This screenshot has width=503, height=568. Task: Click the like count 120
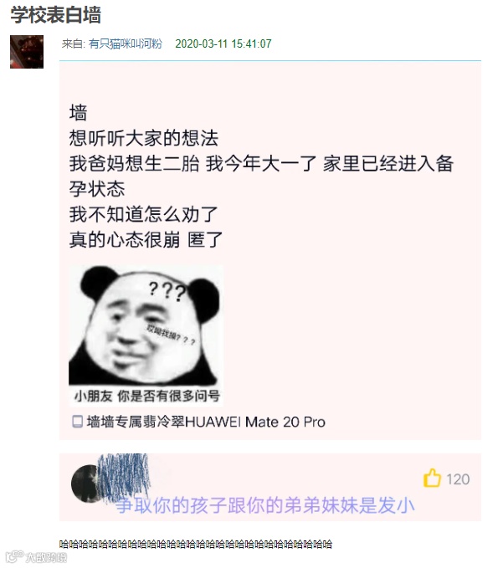tap(458, 479)
